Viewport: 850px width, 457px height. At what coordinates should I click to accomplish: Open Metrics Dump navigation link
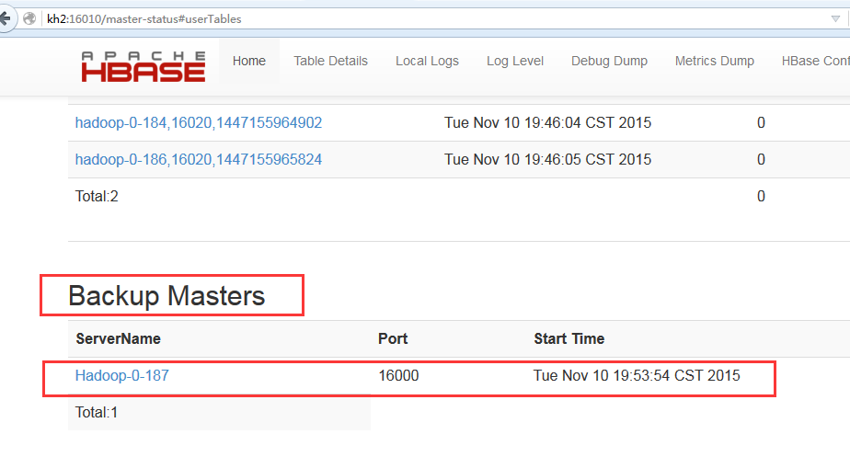[715, 61]
